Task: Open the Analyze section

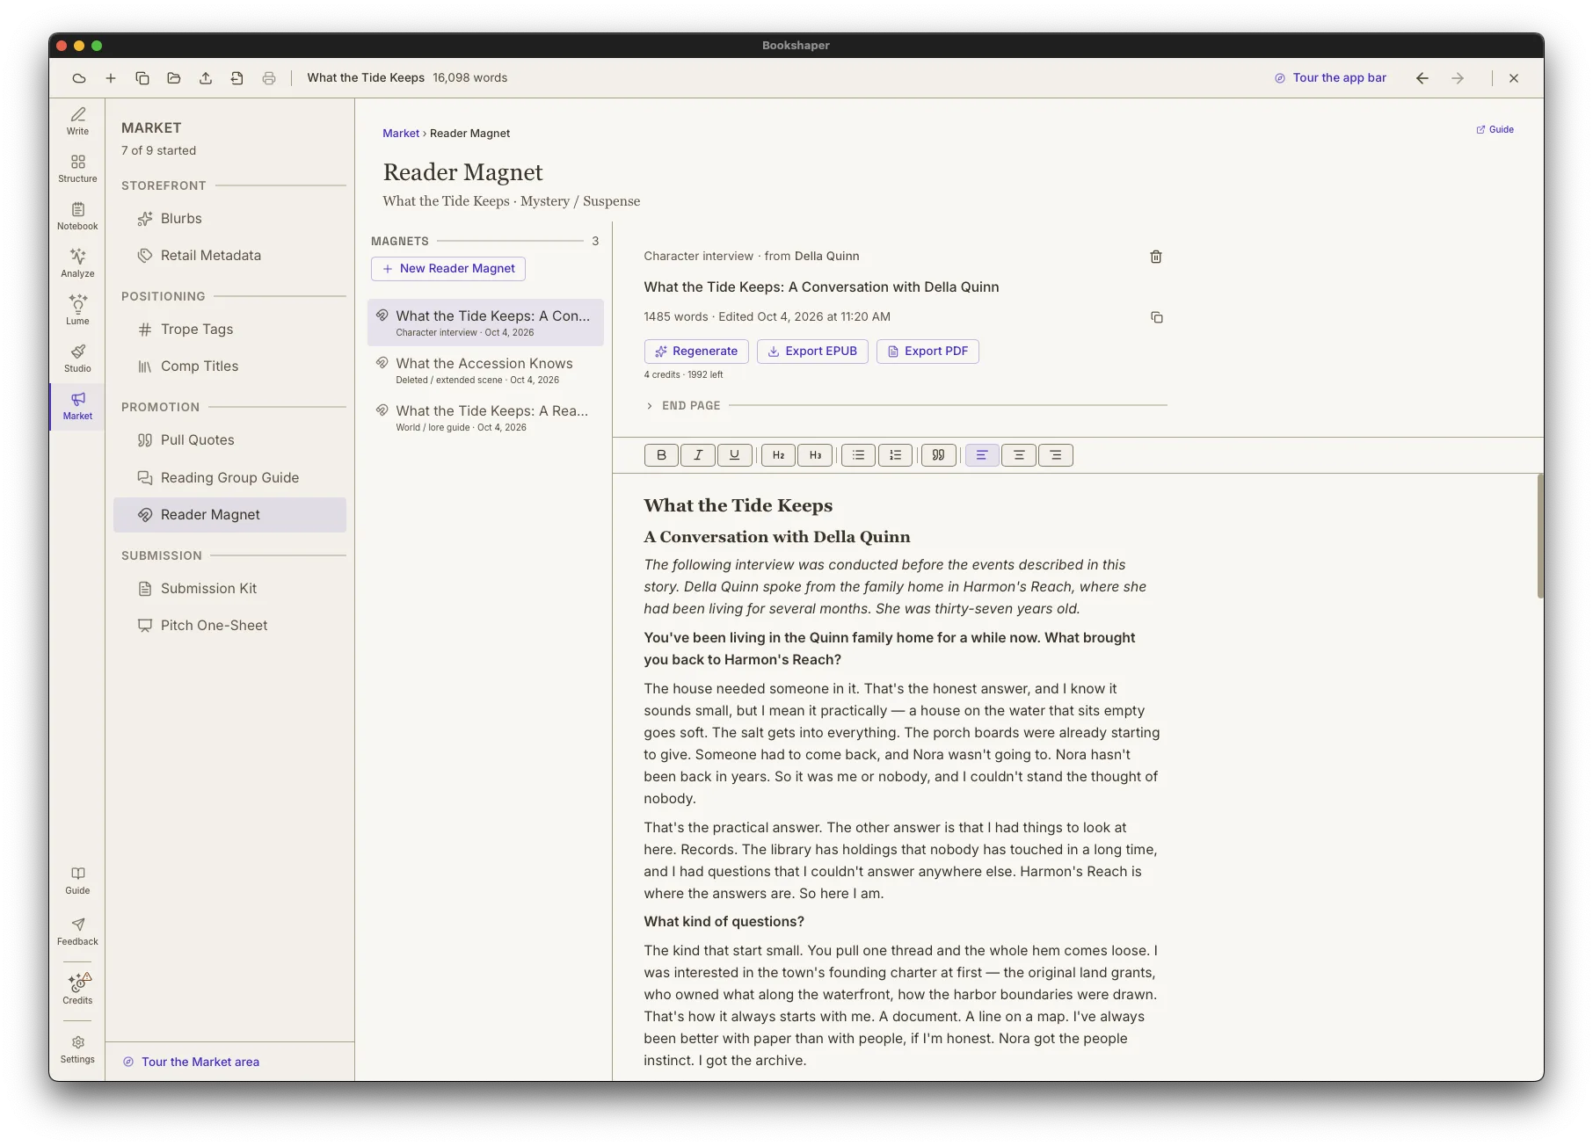Action: [77, 264]
